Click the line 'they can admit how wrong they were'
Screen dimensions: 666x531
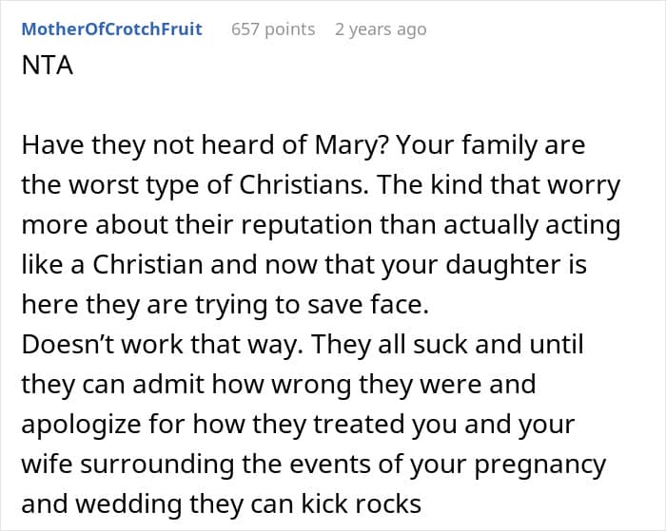pyautogui.click(x=279, y=385)
